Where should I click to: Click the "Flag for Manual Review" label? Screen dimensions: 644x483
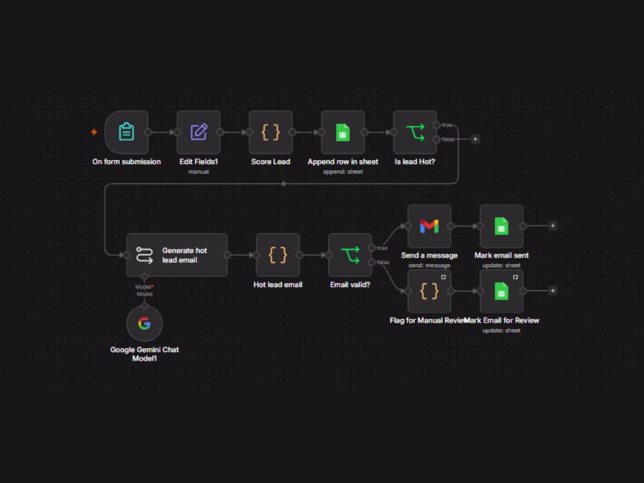click(427, 320)
